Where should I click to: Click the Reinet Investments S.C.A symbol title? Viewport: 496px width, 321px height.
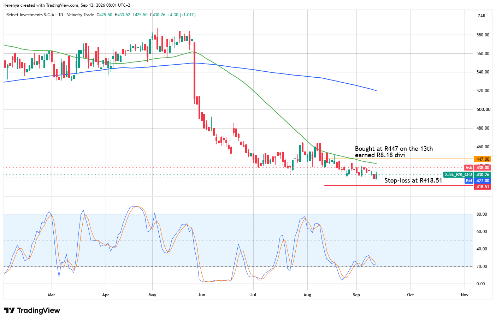click(30, 15)
